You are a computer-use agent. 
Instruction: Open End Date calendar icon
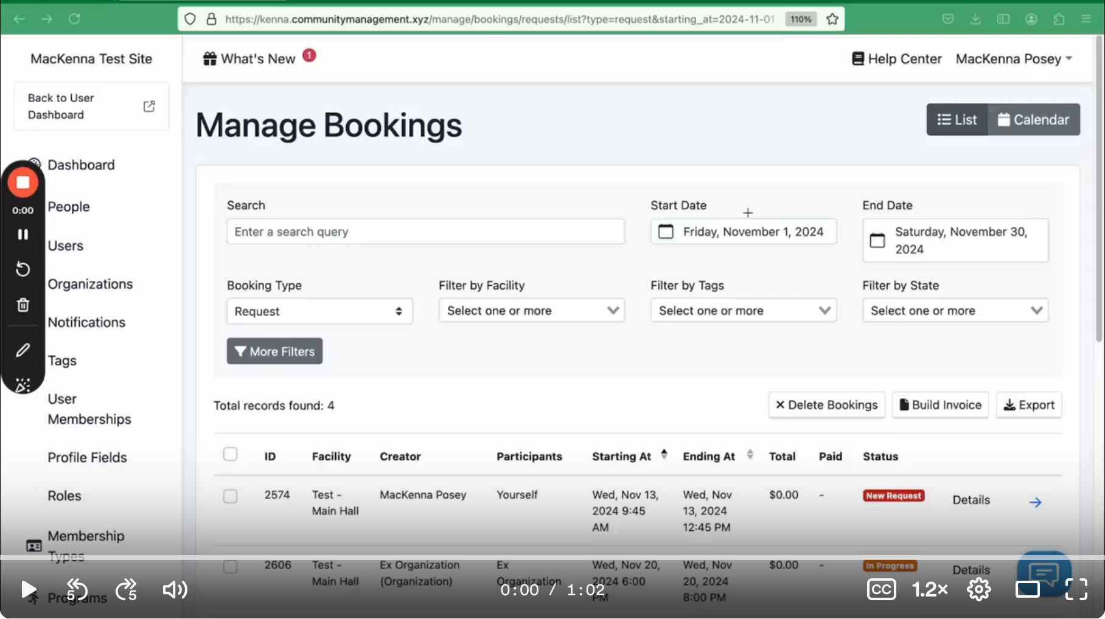(x=877, y=241)
